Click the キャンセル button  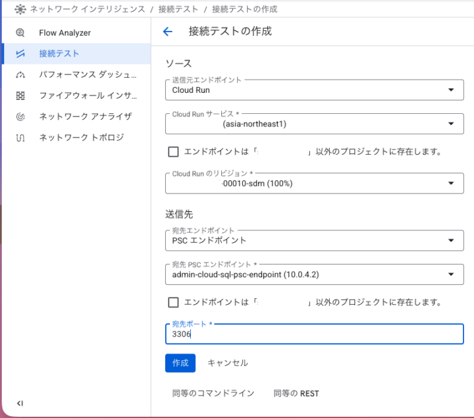227,363
